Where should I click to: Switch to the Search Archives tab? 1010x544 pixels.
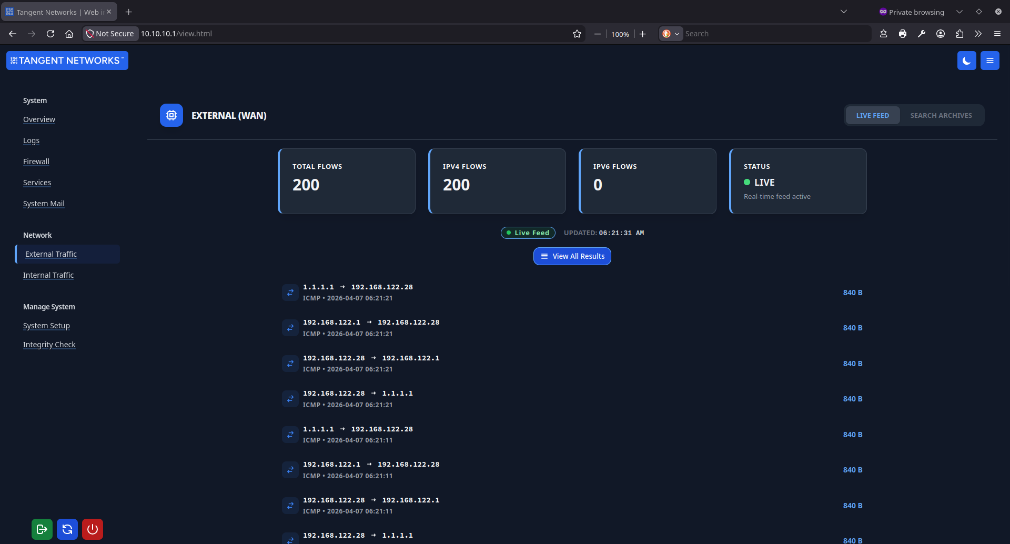click(941, 115)
